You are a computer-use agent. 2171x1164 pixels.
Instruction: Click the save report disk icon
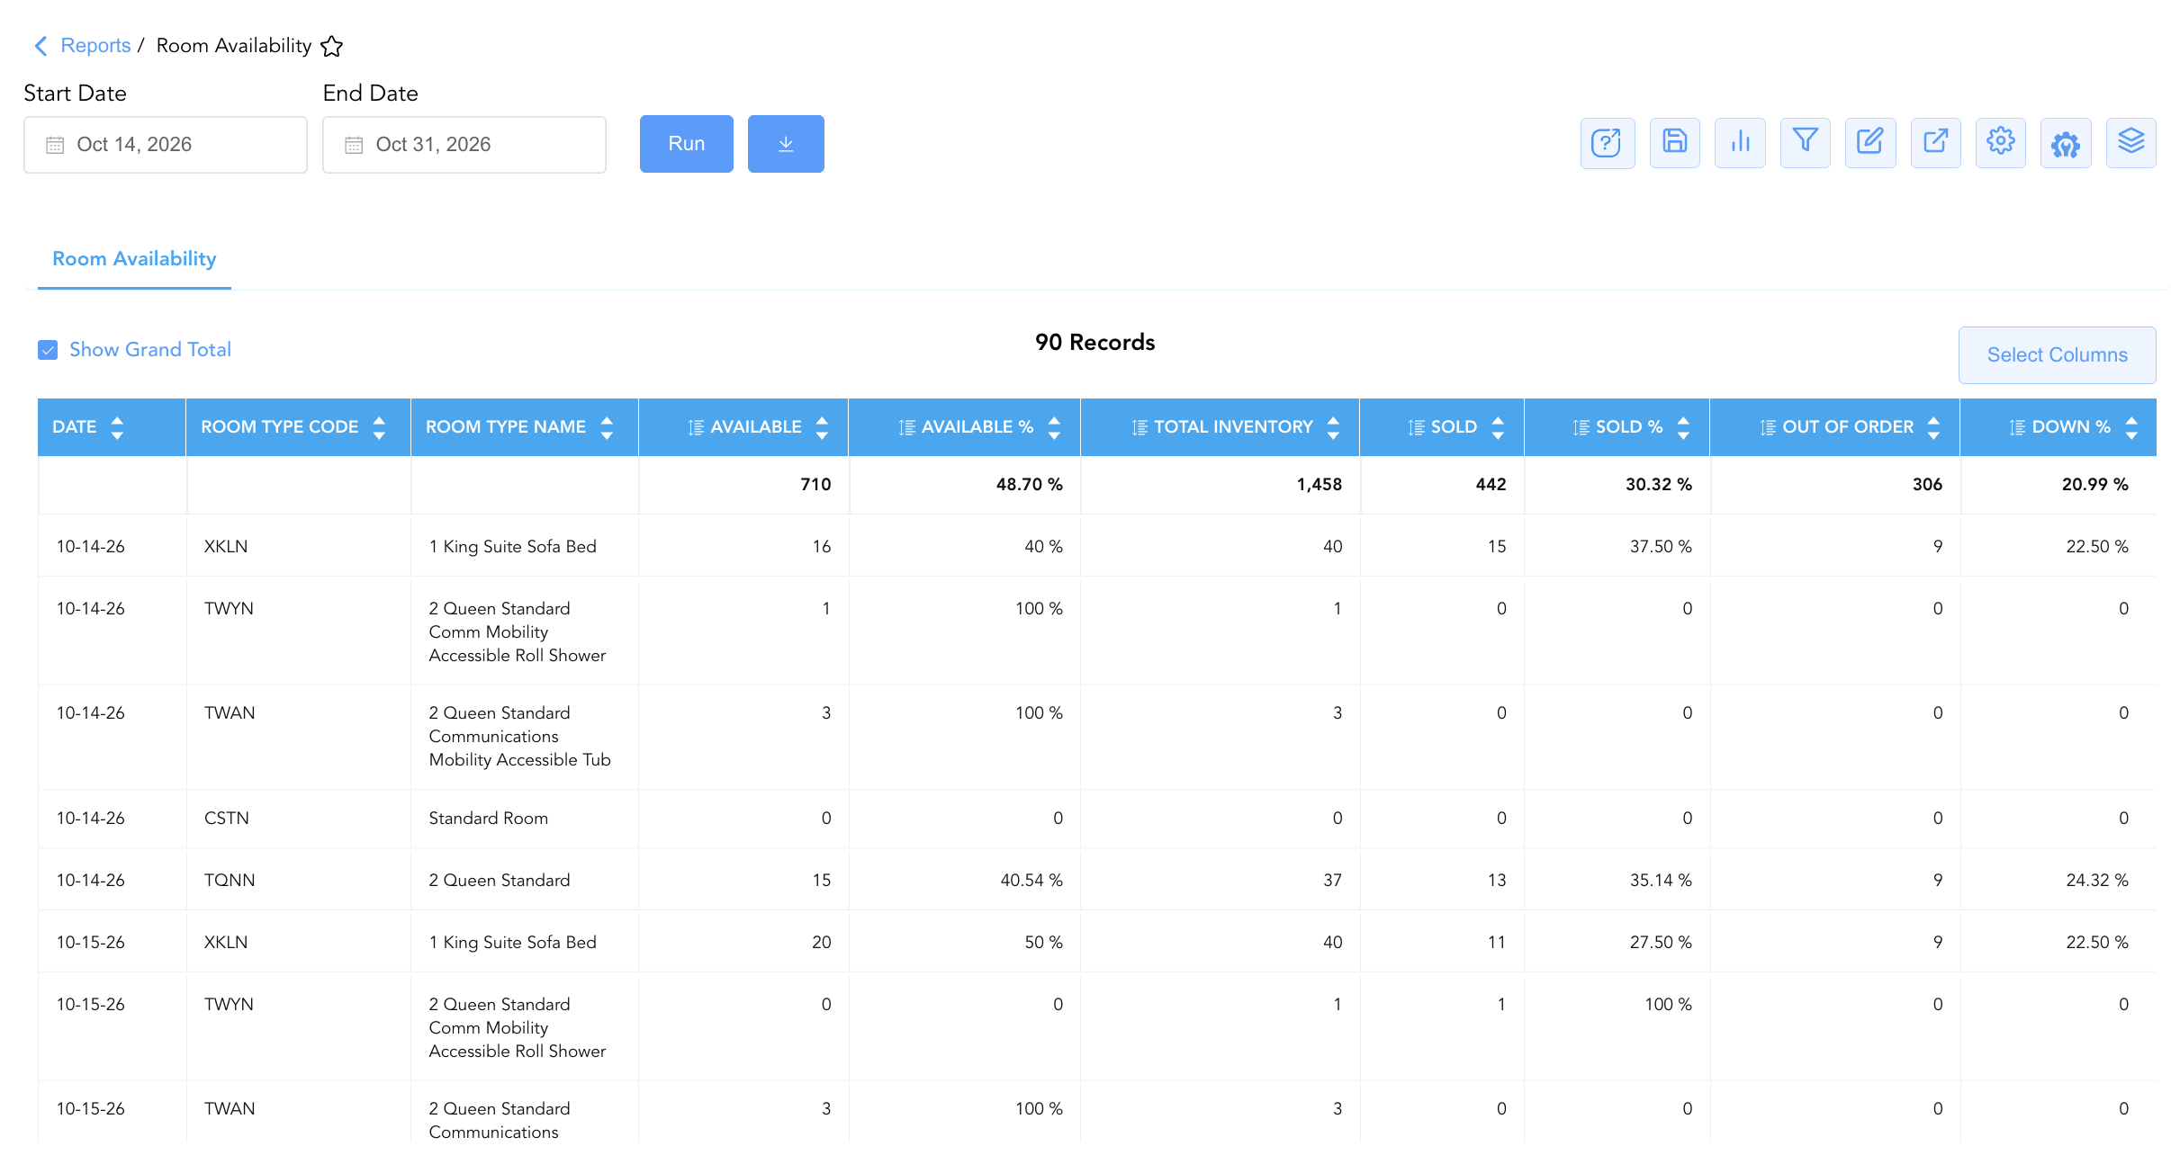[x=1674, y=143]
